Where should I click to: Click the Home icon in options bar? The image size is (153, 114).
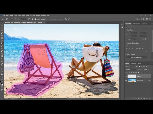pos(3,19)
